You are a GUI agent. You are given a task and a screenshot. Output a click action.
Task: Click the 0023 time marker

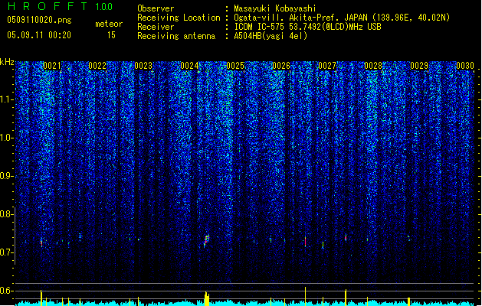coord(143,66)
